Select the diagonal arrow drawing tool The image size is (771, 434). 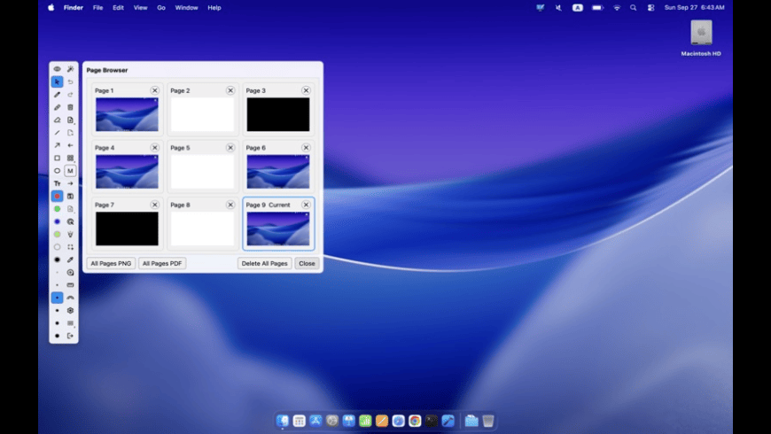[x=57, y=145]
